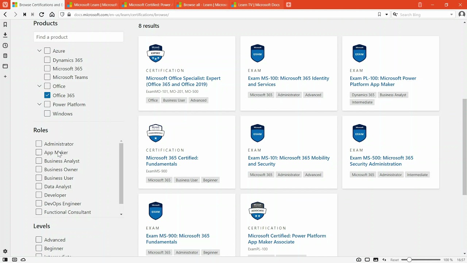Open Vivaldi settings gear
Image resolution: width=467 pixels, height=263 pixels.
pyautogui.click(x=5, y=251)
